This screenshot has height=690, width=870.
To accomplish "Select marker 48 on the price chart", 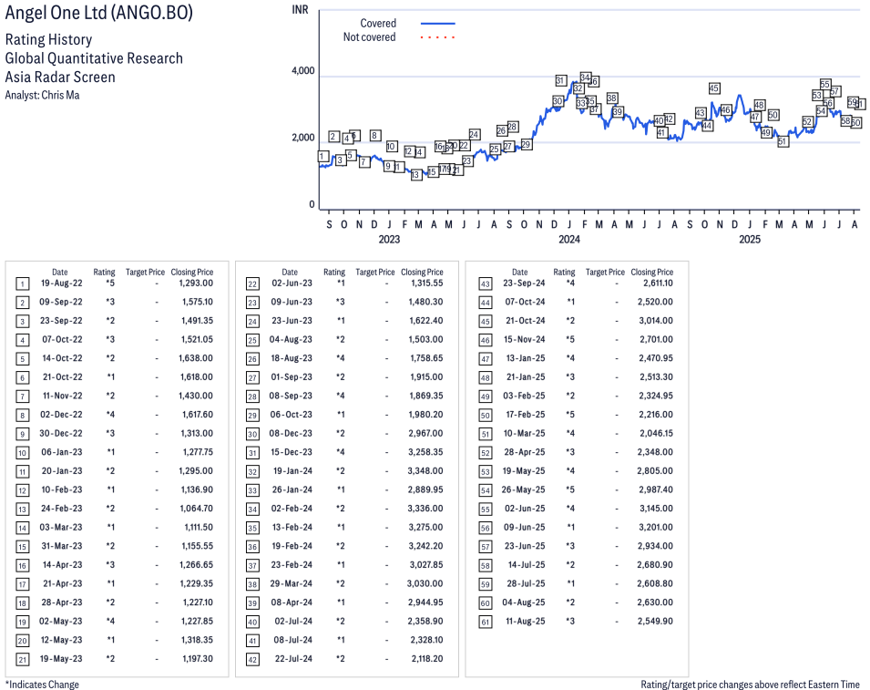I will 759,106.
